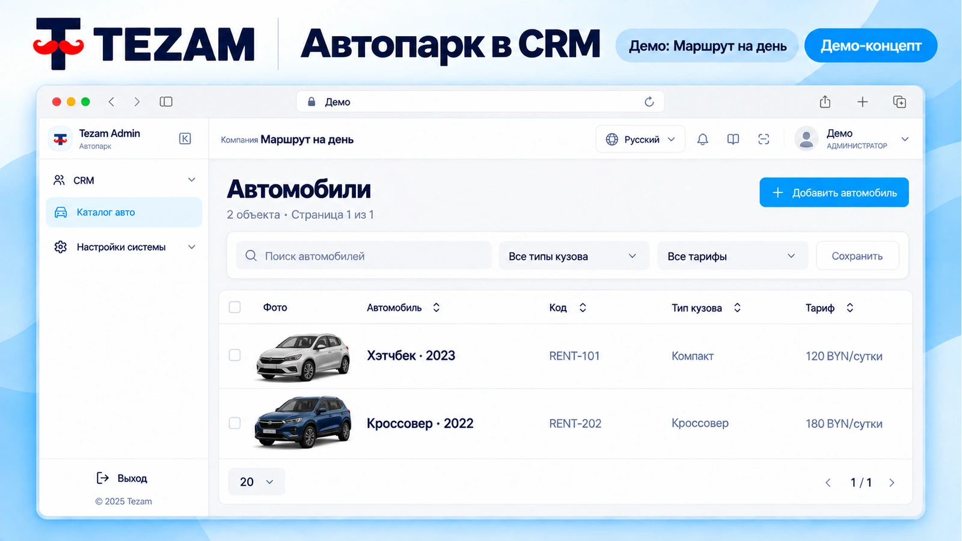
Task: Click the Tezam Admin logo icon
Action: [x=60, y=139]
